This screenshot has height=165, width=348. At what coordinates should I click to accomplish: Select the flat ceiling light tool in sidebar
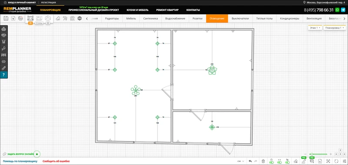[4, 36]
